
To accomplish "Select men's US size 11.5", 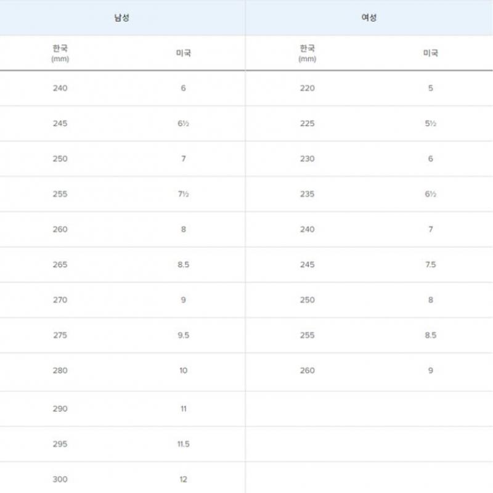I will [184, 444].
